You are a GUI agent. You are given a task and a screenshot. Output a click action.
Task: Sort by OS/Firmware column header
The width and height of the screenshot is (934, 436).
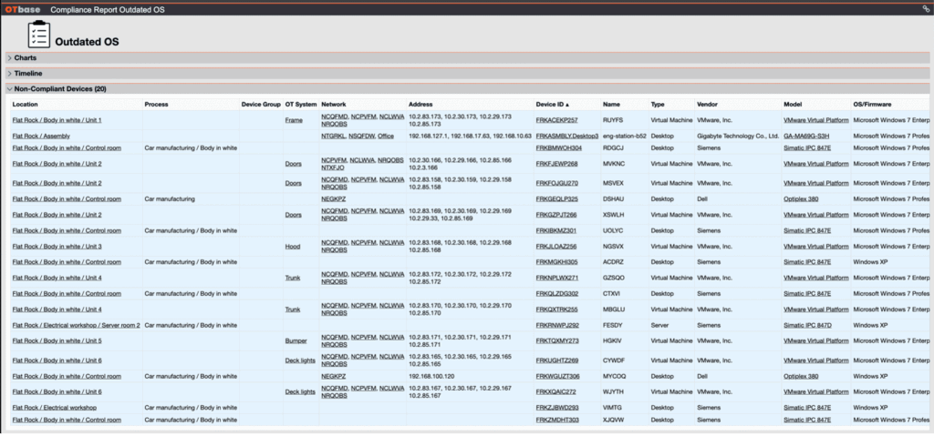tap(873, 104)
